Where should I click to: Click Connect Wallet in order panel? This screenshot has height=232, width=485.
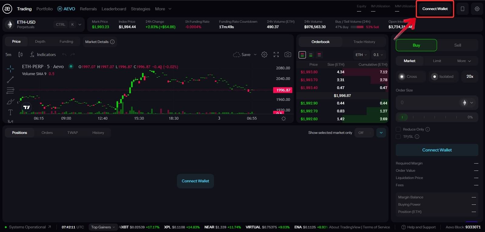click(x=437, y=150)
